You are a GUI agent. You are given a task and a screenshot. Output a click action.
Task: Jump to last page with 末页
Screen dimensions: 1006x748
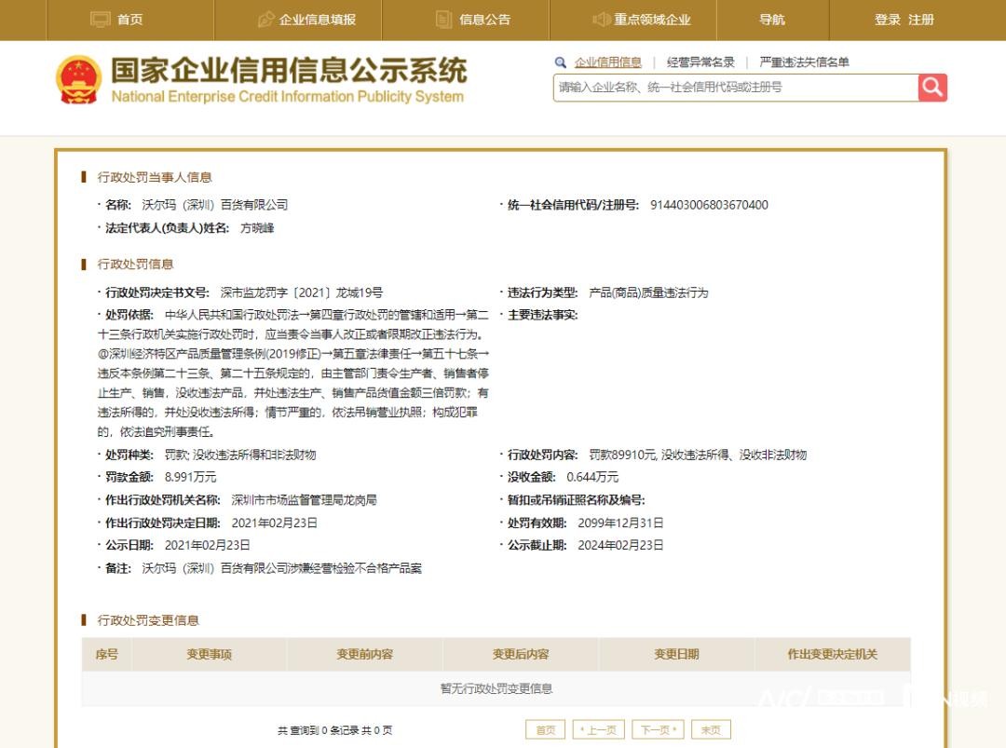pos(711,729)
